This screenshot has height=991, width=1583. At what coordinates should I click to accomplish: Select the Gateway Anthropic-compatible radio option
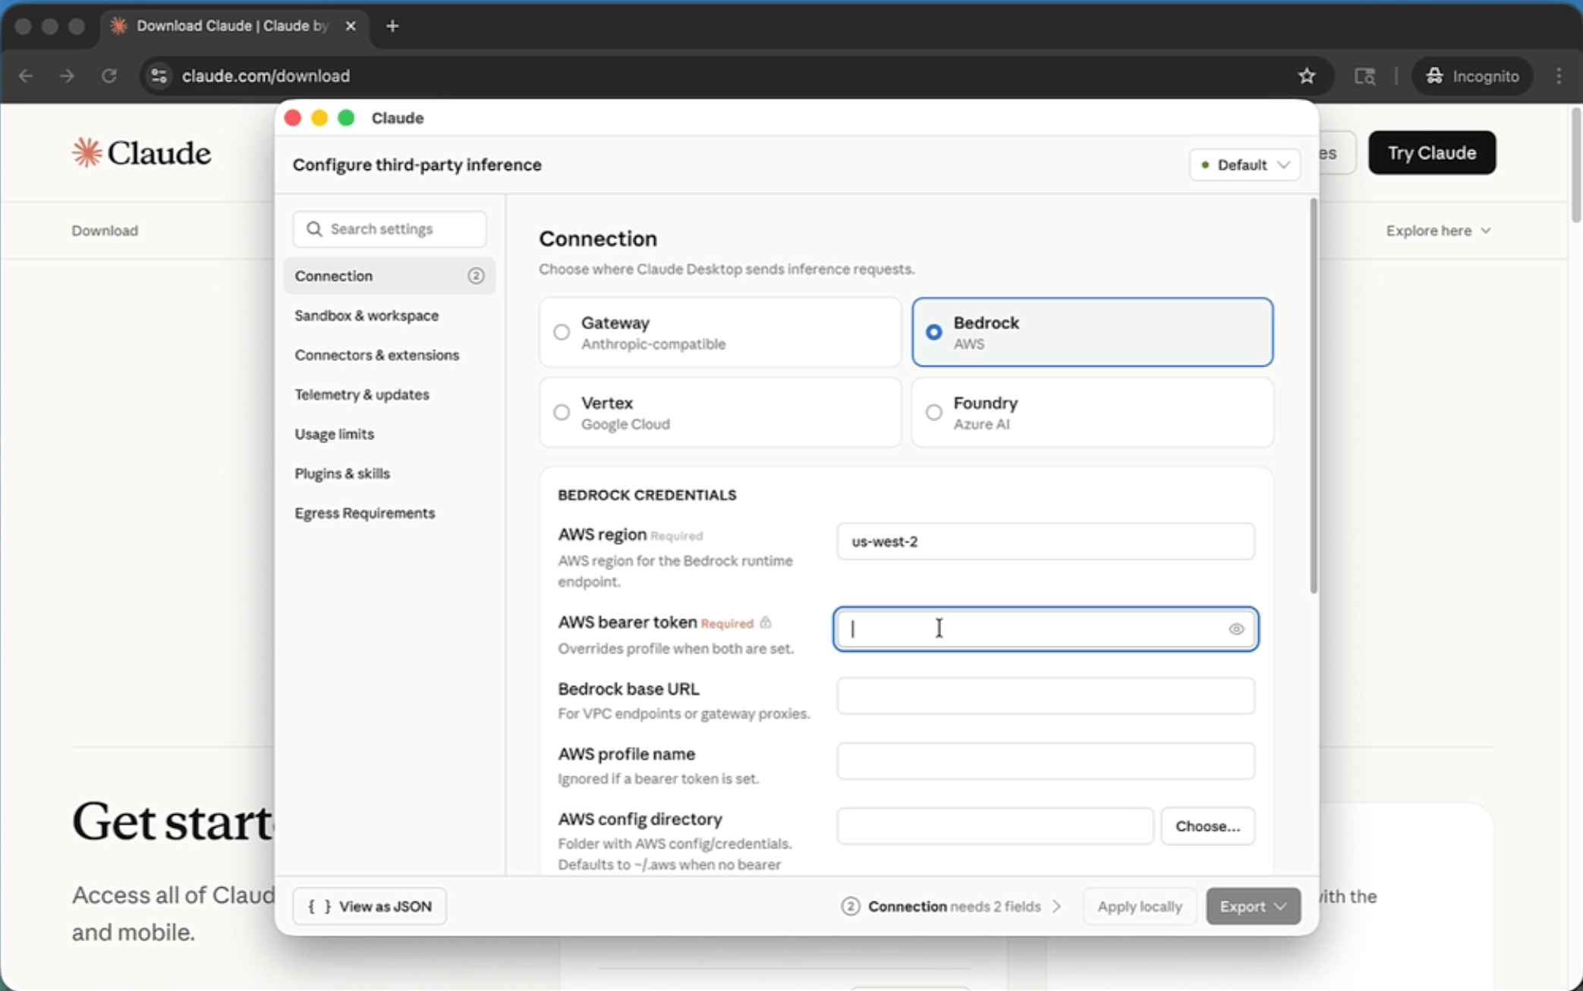pyautogui.click(x=719, y=332)
